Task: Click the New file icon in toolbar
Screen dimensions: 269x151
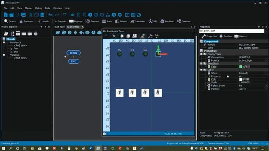Action: click(x=5, y=15)
